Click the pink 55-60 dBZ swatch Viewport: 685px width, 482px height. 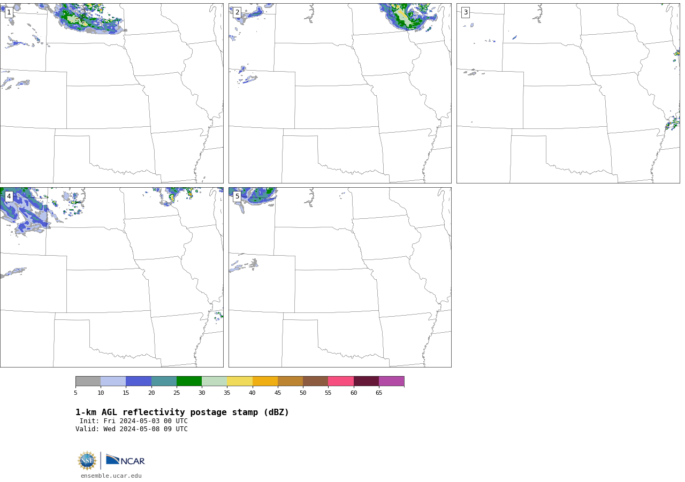pyautogui.click(x=341, y=381)
